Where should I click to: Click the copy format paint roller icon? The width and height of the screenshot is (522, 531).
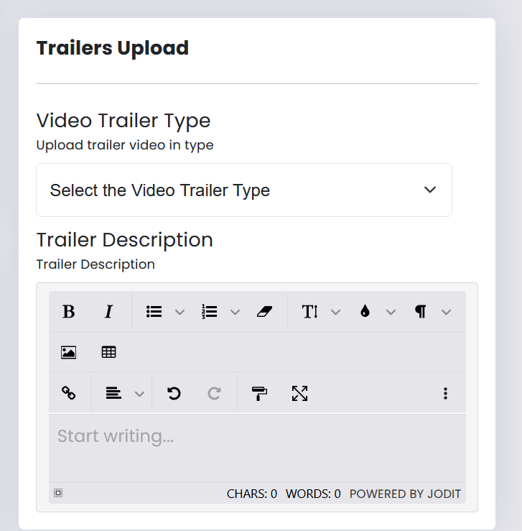[259, 393]
